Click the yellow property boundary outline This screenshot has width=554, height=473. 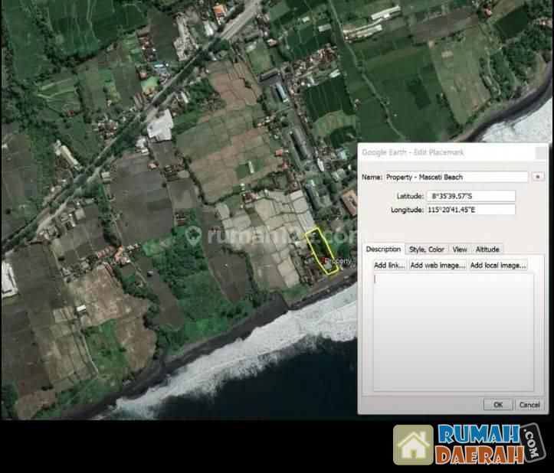click(x=310, y=243)
